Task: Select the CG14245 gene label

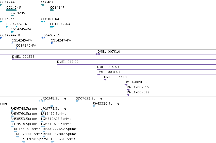Action: 18,13
